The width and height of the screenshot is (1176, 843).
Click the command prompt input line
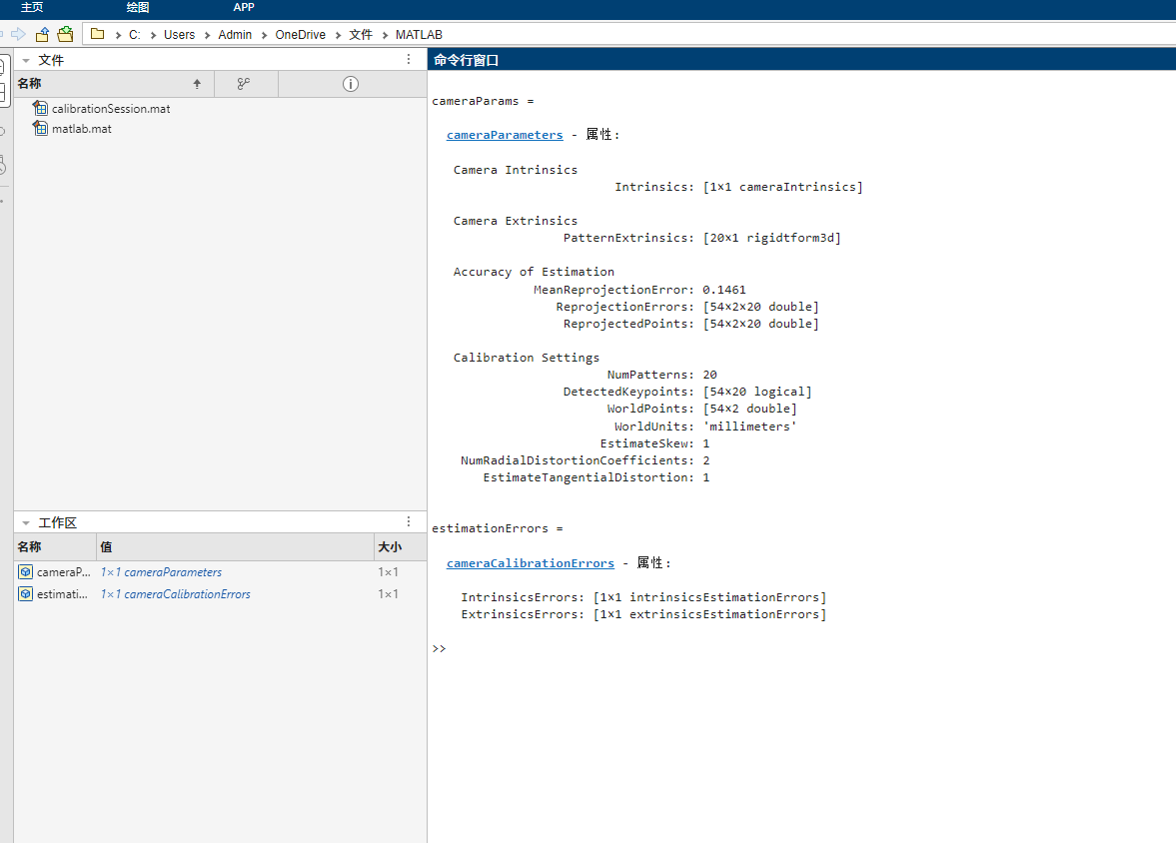tap(802, 649)
